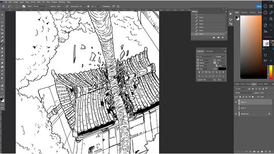Select the Magic Wand tool
The width and height of the screenshot is (274, 154).
pyautogui.click(x=2, y=26)
